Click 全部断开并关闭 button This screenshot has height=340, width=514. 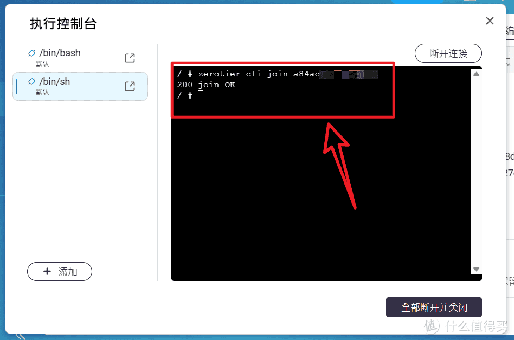pyautogui.click(x=434, y=308)
